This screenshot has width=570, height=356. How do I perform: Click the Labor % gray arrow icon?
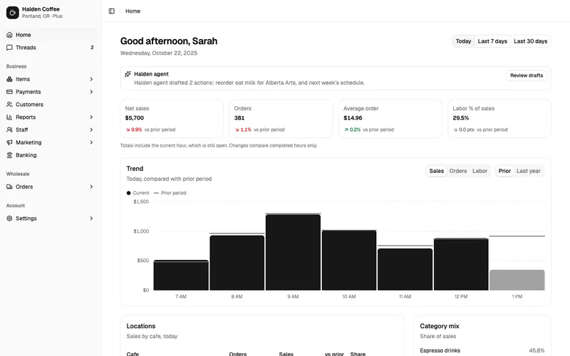coord(455,130)
